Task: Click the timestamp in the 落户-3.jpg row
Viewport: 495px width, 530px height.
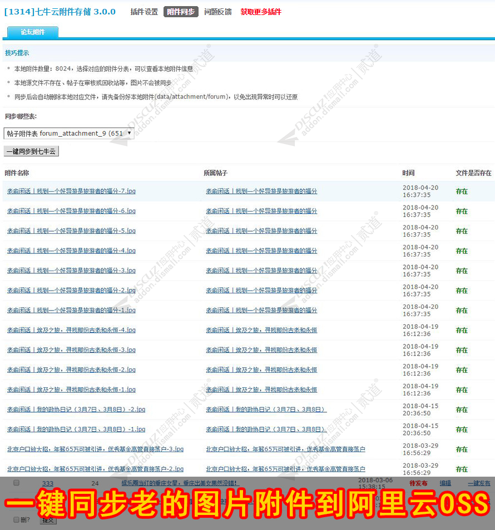Action: click(420, 449)
